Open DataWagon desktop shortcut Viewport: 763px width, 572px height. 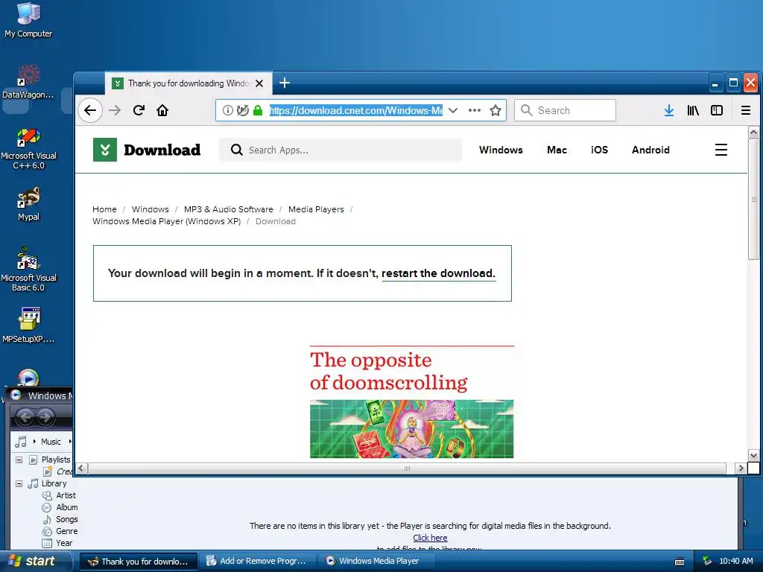click(x=28, y=82)
